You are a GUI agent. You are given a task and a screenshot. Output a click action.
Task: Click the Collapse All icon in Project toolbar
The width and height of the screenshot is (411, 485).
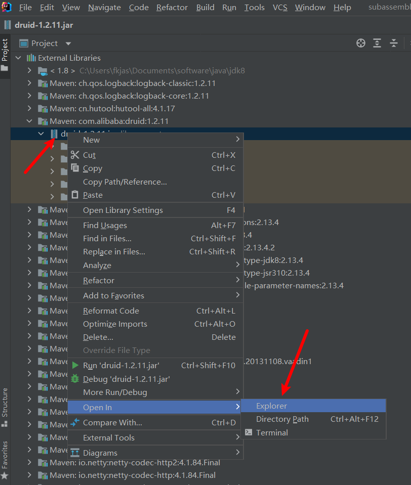click(393, 43)
